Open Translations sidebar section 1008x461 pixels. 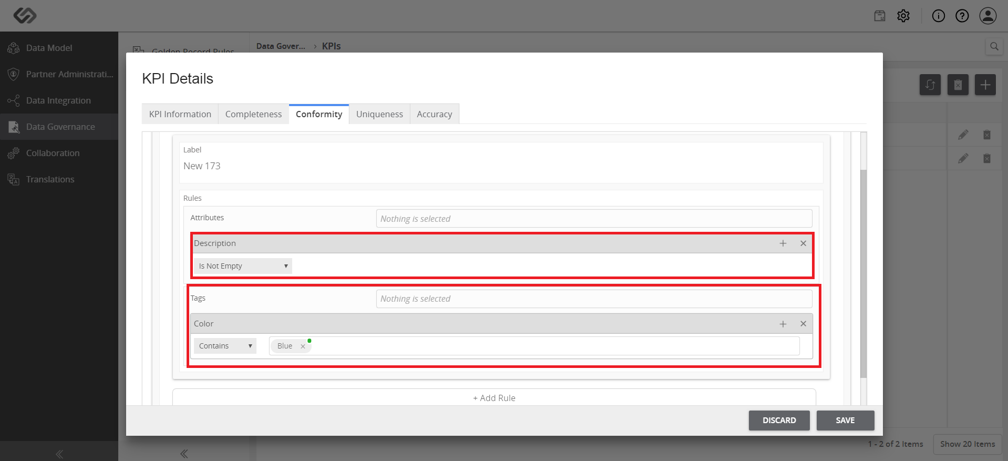click(x=59, y=179)
